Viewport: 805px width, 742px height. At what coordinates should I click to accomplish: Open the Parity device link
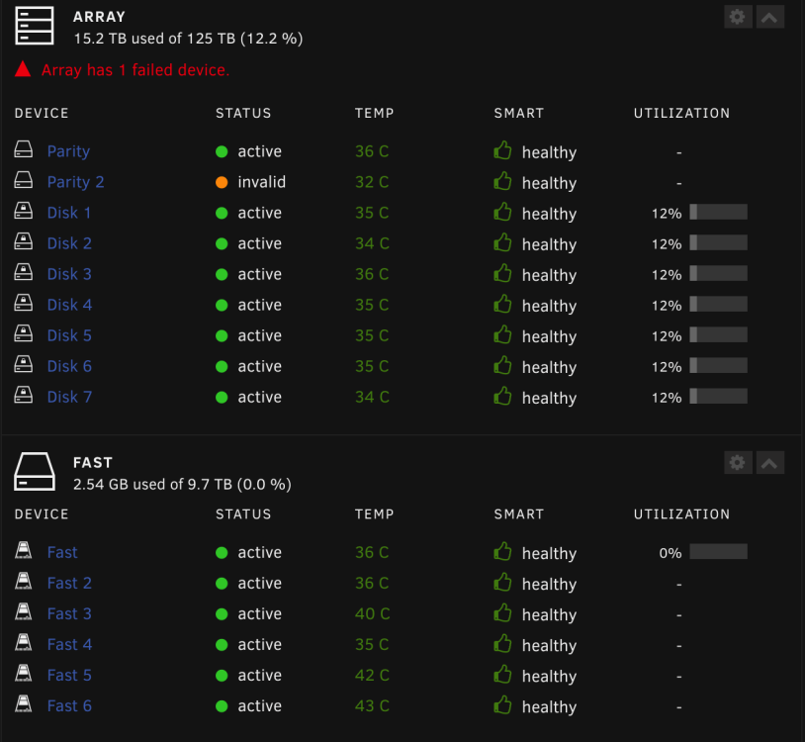(x=68, y=151)
